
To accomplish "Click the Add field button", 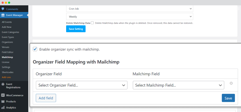I will click(x=46, y=98).
